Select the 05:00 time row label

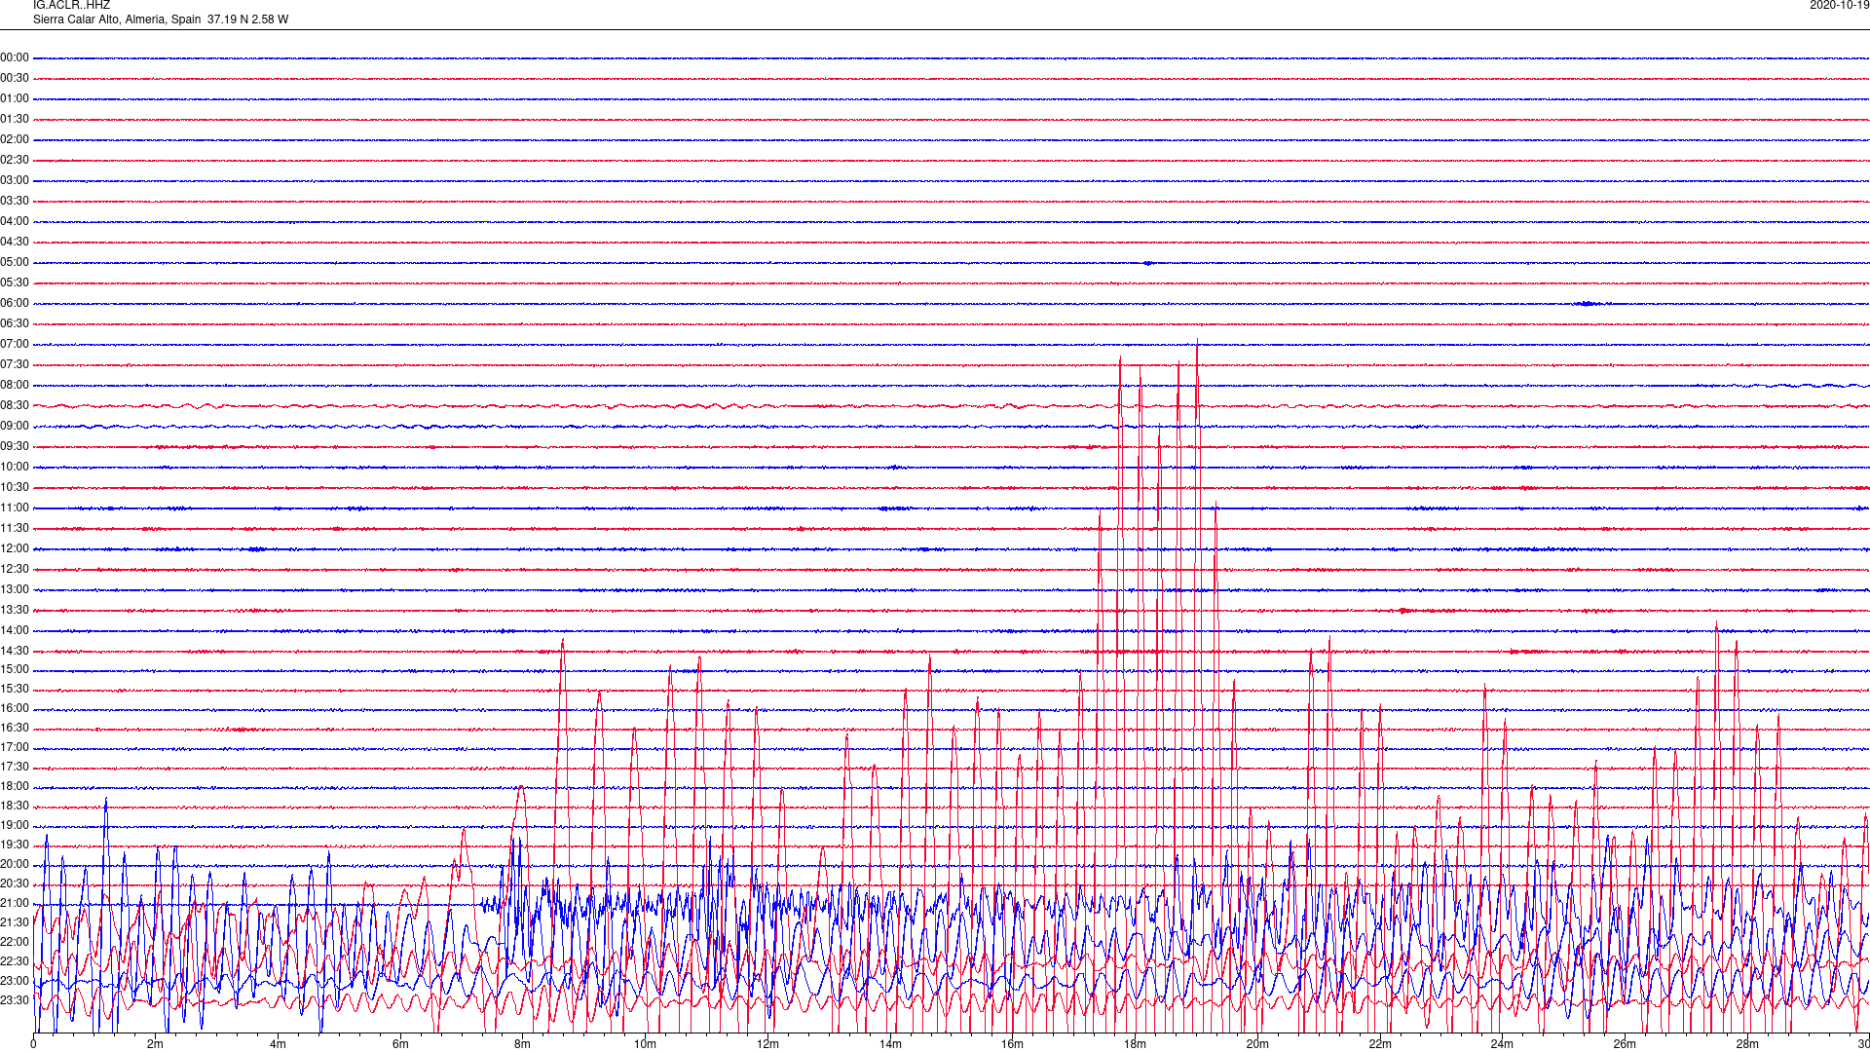[x=15, y=262]
